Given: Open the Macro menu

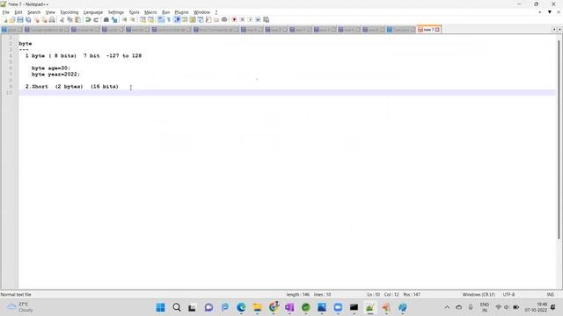Looking at the screenshot, I should click(x=150, y=12).
